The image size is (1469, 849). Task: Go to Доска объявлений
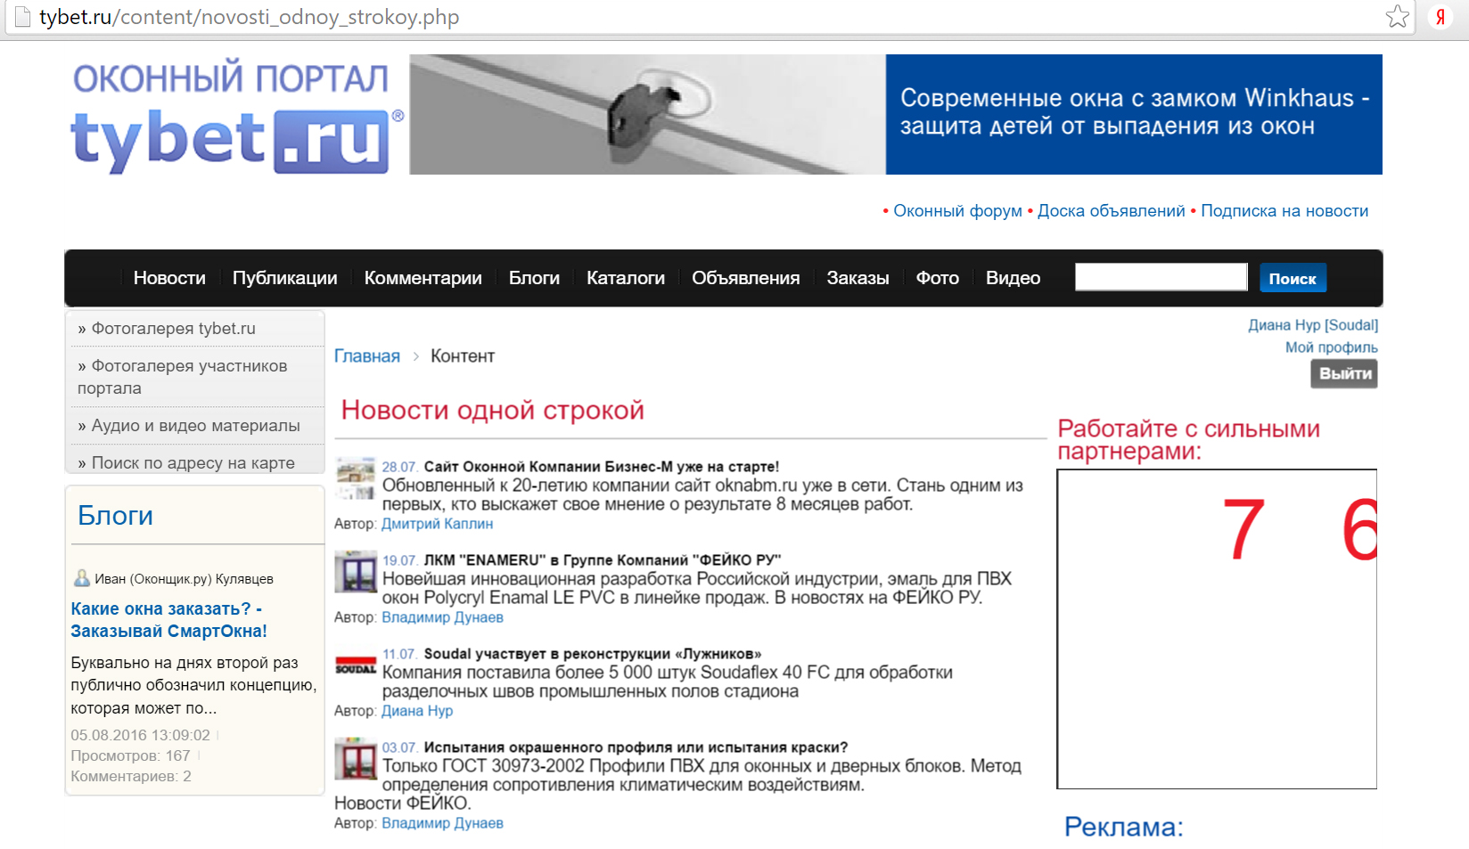coord(1111,211)
